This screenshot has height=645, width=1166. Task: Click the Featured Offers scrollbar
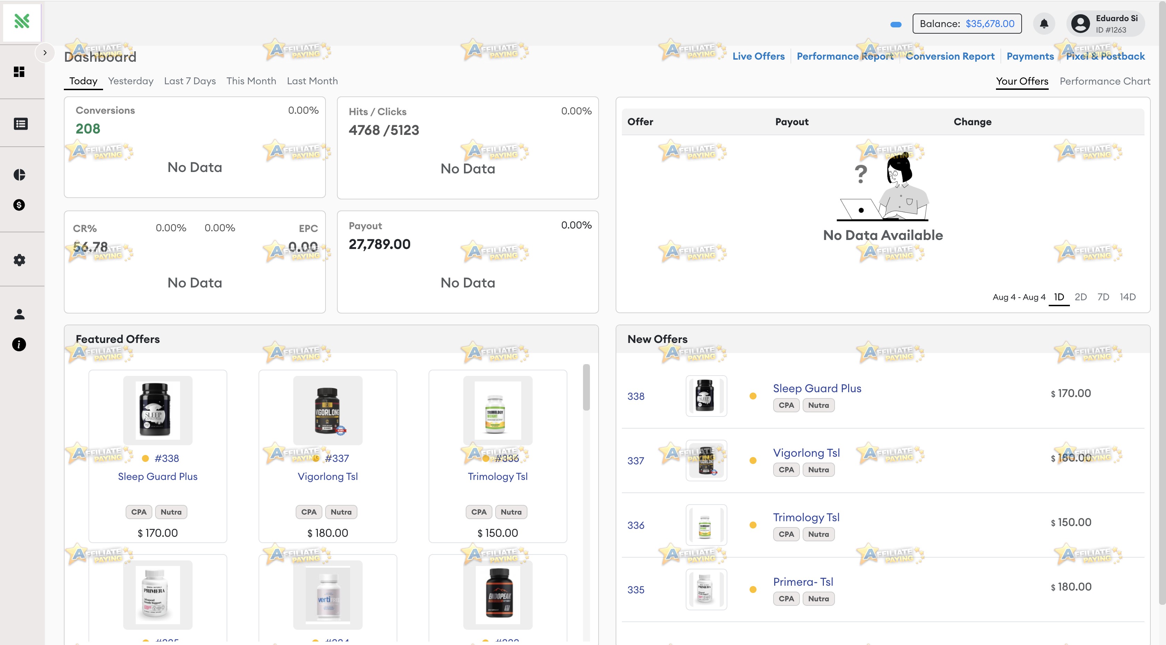[x=586, y=387]
